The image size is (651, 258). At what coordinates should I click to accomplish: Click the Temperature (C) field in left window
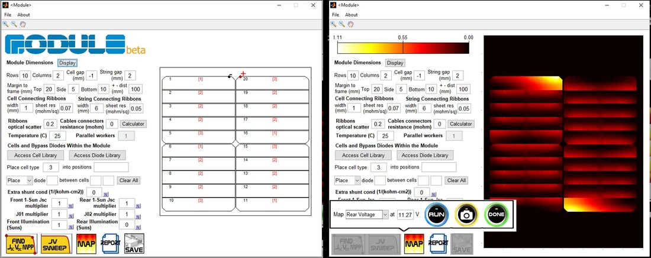[58, 136]
